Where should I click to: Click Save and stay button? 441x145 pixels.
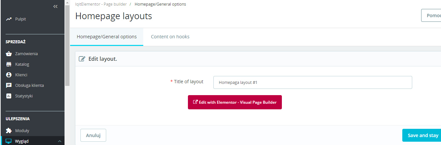[422, 135]
